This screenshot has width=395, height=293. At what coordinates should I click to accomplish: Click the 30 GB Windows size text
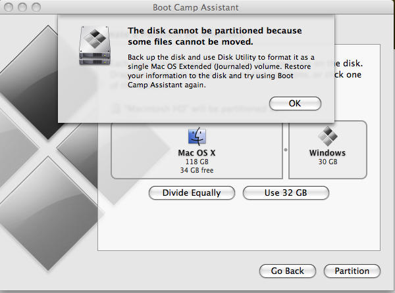[x=327, y=162]
